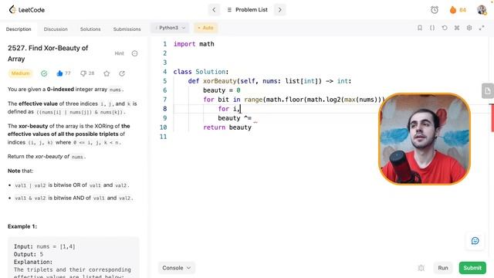Viewport: 494px width, 278px height.
Task: Open the notes panel icon on right edge
Action: 488,91
